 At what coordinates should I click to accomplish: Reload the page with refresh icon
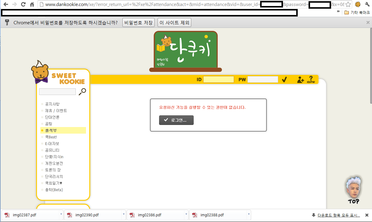[23, 4]
